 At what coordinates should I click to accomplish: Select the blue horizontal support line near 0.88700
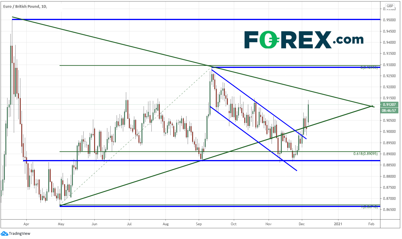click(202, 161)
